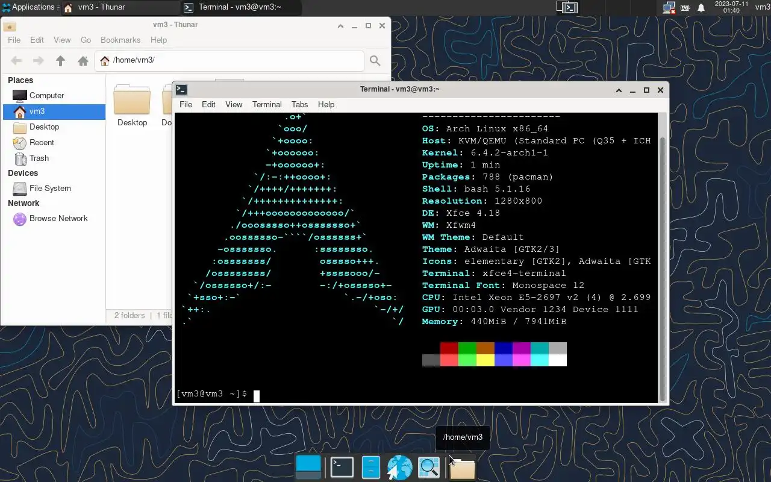Screen dimensions: 771x482
Task: Select vm3 in Thunar sidebar
Action: pyautogui.click(x=54, y=111)
